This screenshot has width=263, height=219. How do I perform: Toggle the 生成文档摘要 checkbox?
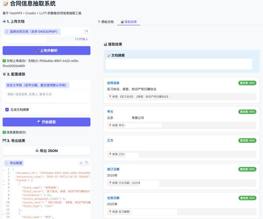(x=7, y=109)
